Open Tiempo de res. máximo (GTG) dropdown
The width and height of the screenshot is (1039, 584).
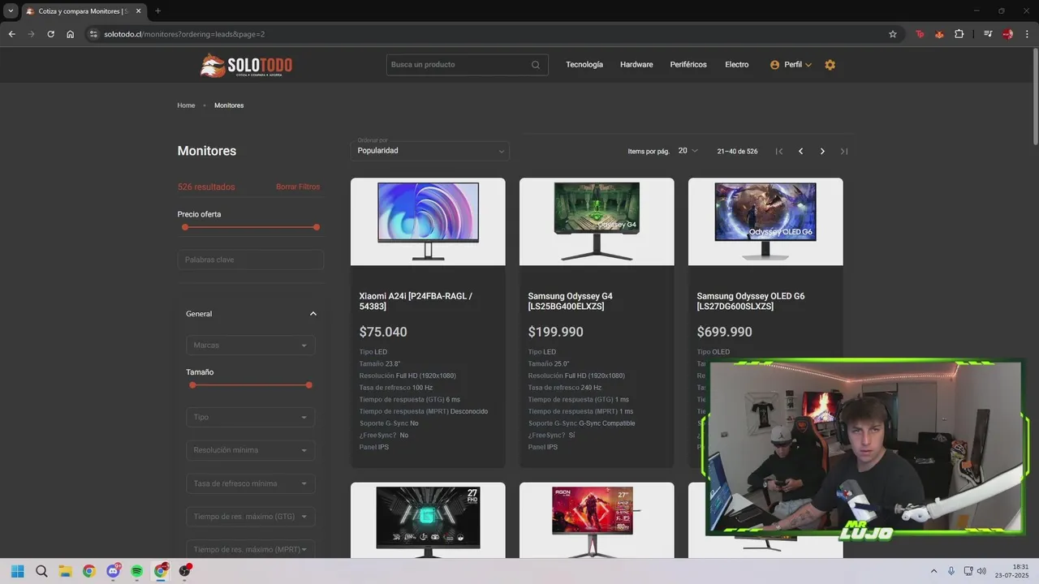251,517
